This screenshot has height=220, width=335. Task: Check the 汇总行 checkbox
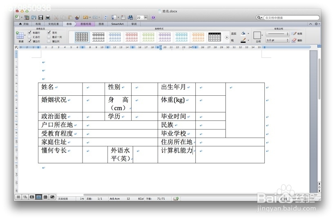tap(30, 37)
